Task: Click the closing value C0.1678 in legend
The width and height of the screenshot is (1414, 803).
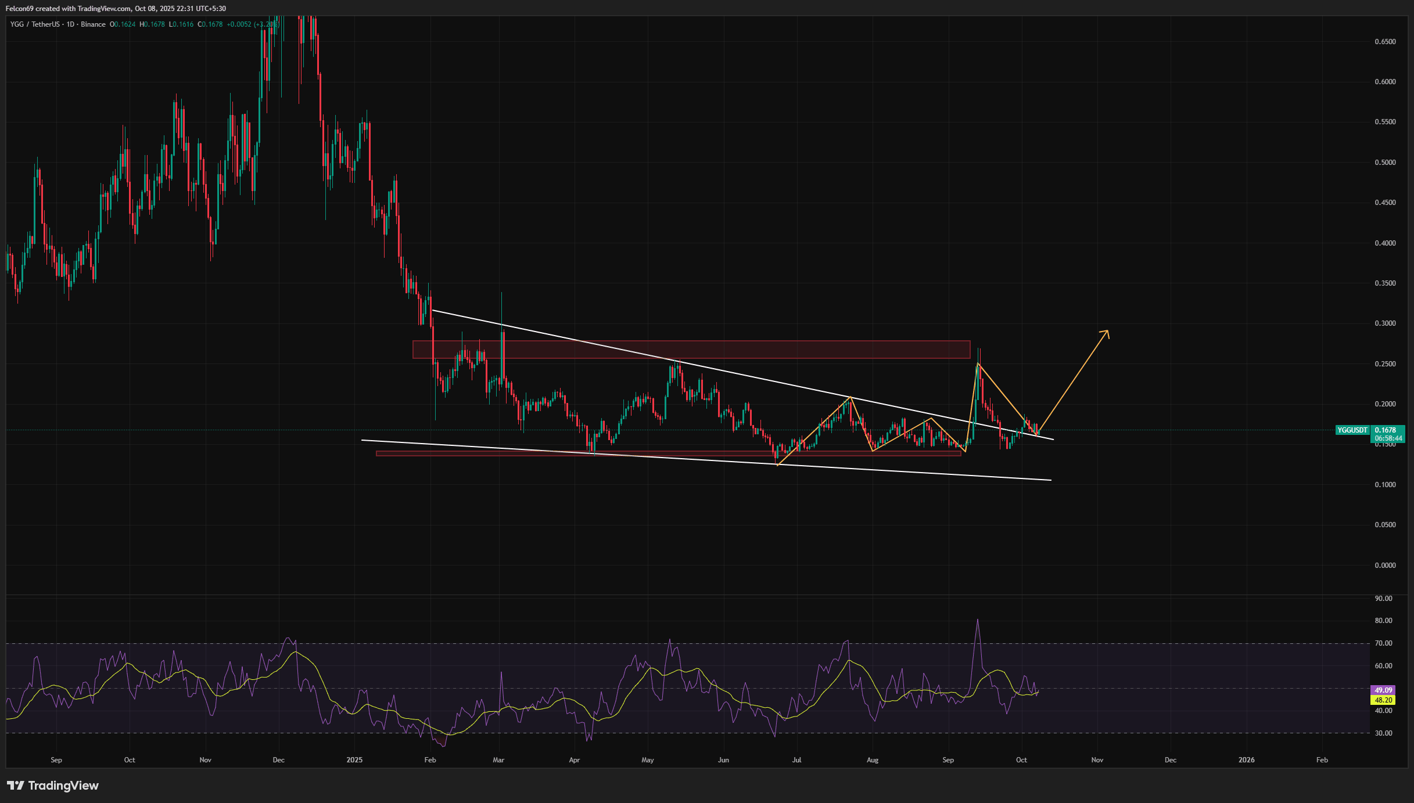Action: click(x=210, y=24)
